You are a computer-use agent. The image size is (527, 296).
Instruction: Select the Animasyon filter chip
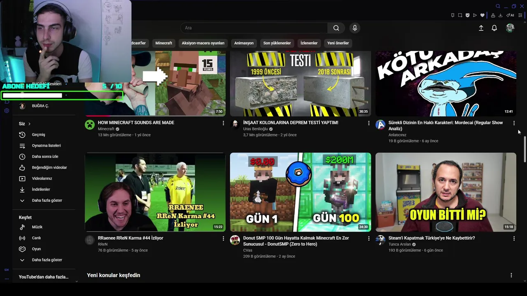click(x=244, y=43)
